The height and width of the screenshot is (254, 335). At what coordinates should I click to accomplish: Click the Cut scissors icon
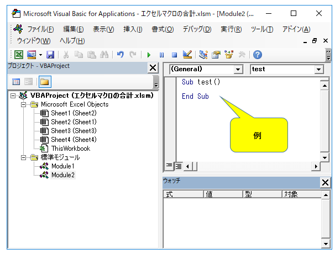click(x=66, y=55)
